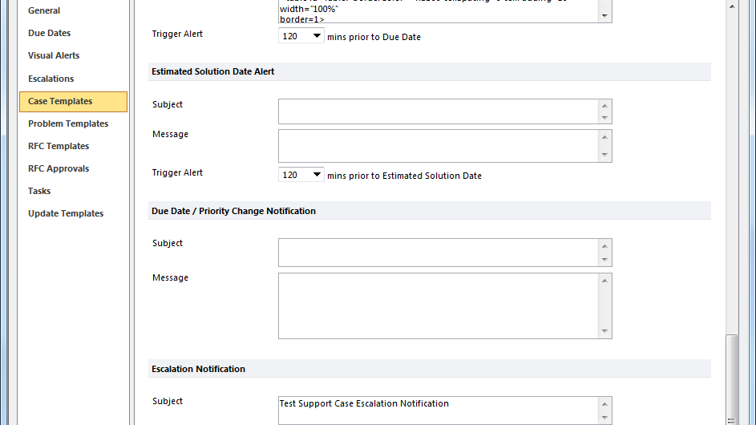This screenshot has width=756, height=425.
Task: Select RFC Templates in the sidebar
Action: tap(59, 146)
